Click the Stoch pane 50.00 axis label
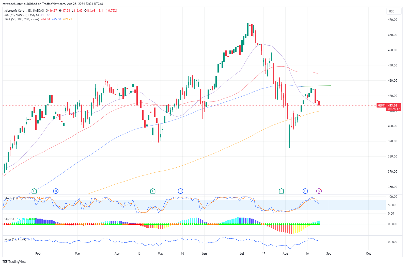This screenshot has width=405, height=266. pyautogui.click(x=392, y=205)
